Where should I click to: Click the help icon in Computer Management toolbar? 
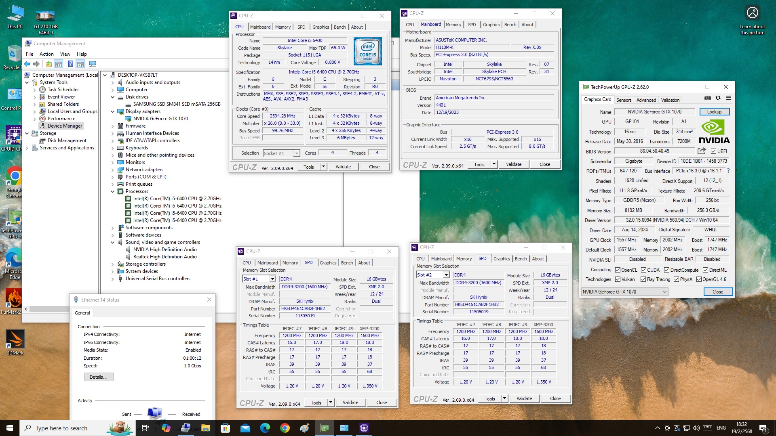(x=70, y=64)
